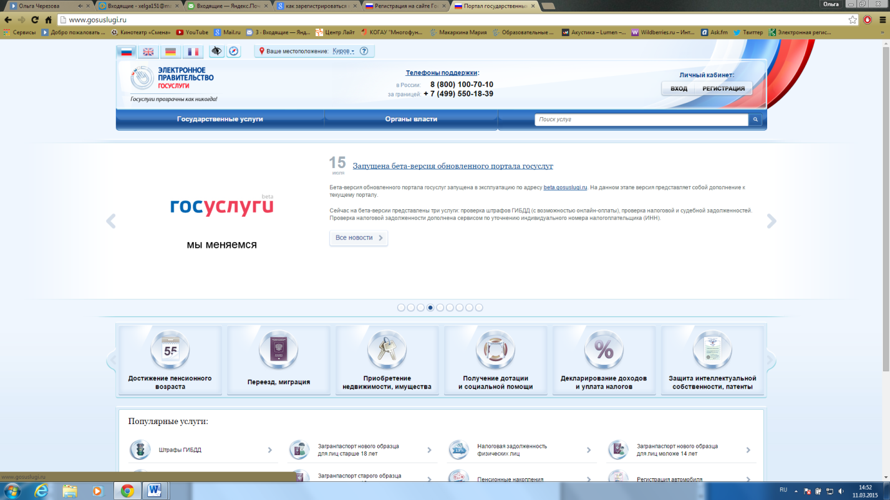Select the sixth news carousel dot
The height and width of the screenshot is (500, 890).
[x=450, y=308]
